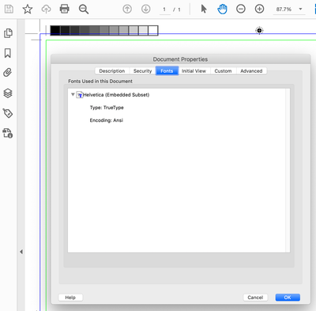Open the document info panel icon
Viewport: 316px width, 311px height.
(8, 133)
